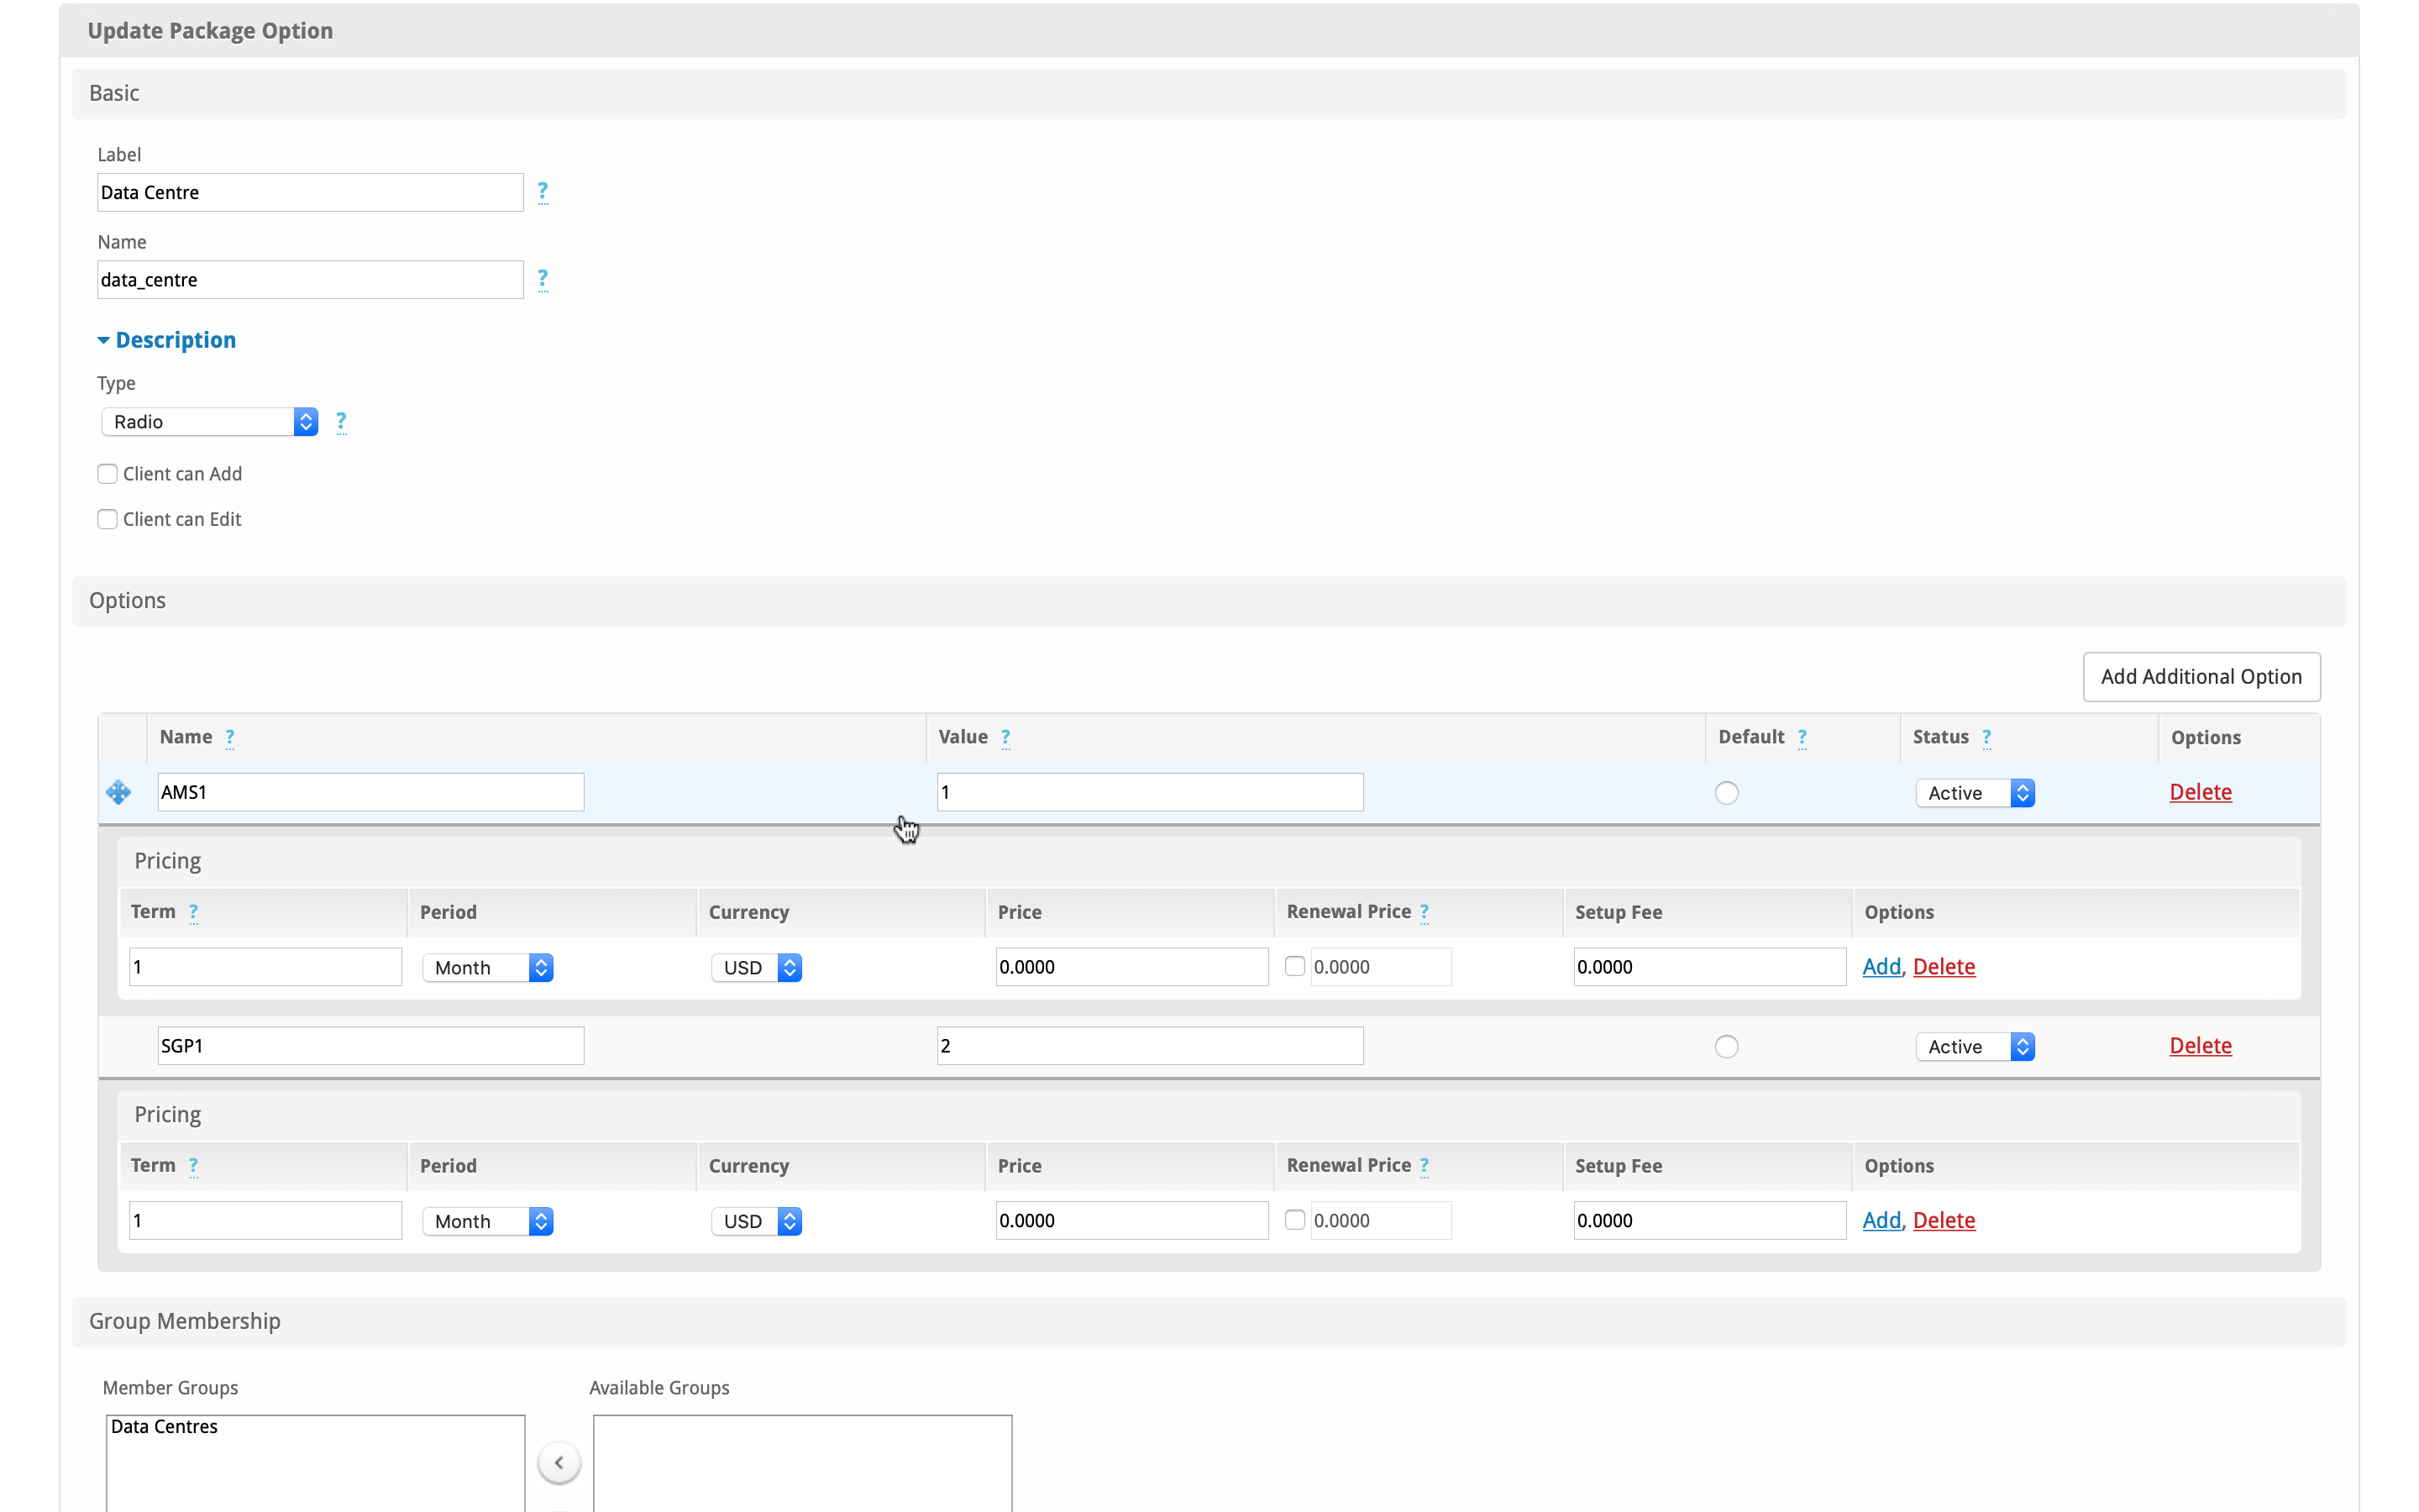The height and width of the screenshot is (1512, 2419).
Task: Enable the Client can Edit checkbox
Action: [x=108, y=519]
